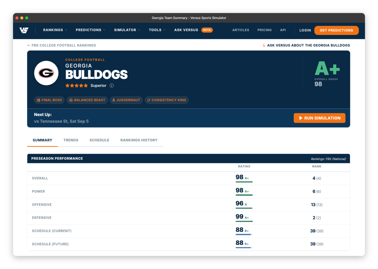Click the Offensive rank value 13
Viewport: 378px width, 269px height.
pos(313,205)
